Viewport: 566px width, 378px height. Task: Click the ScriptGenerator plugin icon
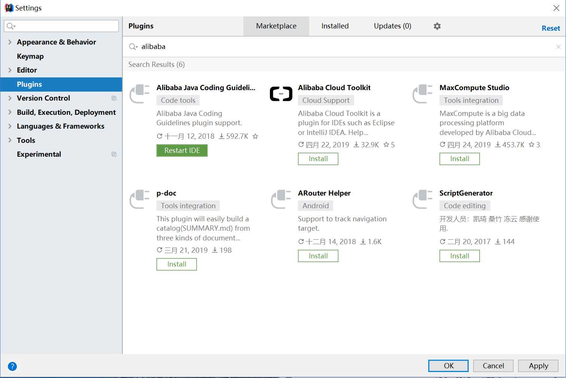point(423,199)
